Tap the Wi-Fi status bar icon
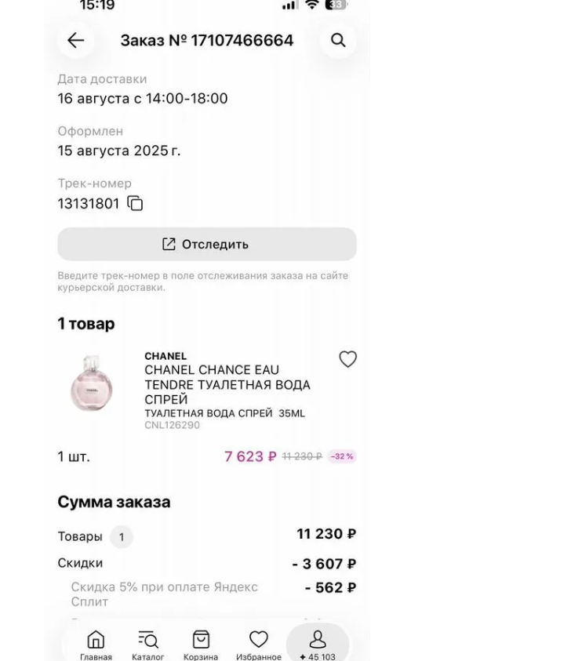Screen dimensions: 582x661 [x=312, y=5]
